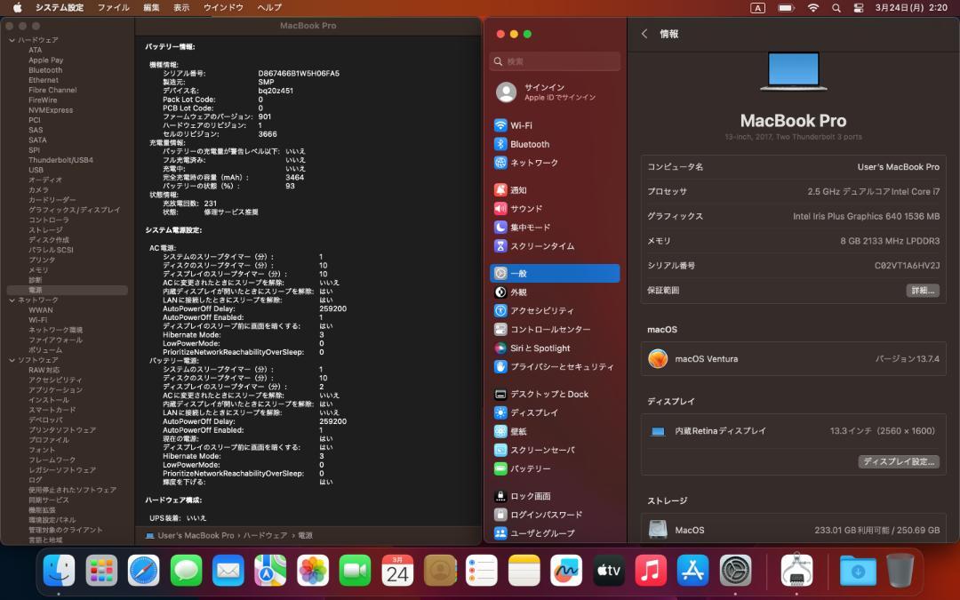Screen dimensions: 960x600
Task: Click the コンピュータ名 value User's MacBook Pro
Action: coord(898,167)
